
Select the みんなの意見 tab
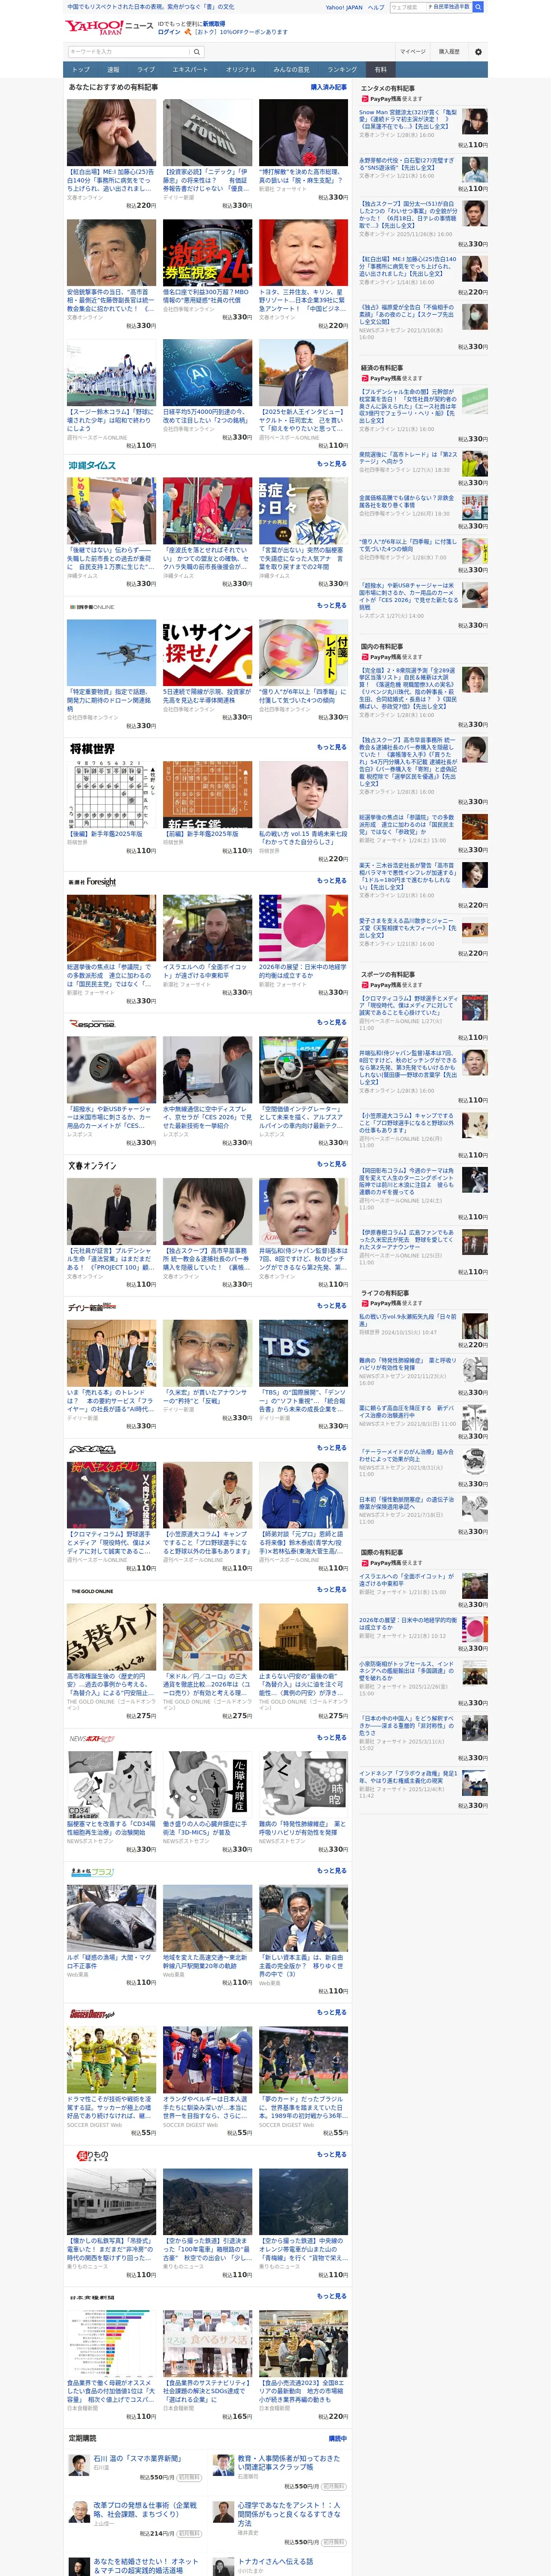coord(291,70)
